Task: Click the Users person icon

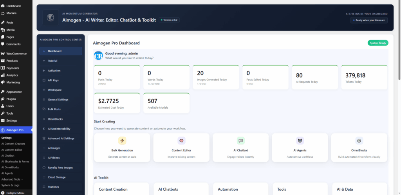Action: coord(3,106)
